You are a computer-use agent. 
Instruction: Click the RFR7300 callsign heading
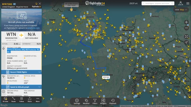[7, 4]
